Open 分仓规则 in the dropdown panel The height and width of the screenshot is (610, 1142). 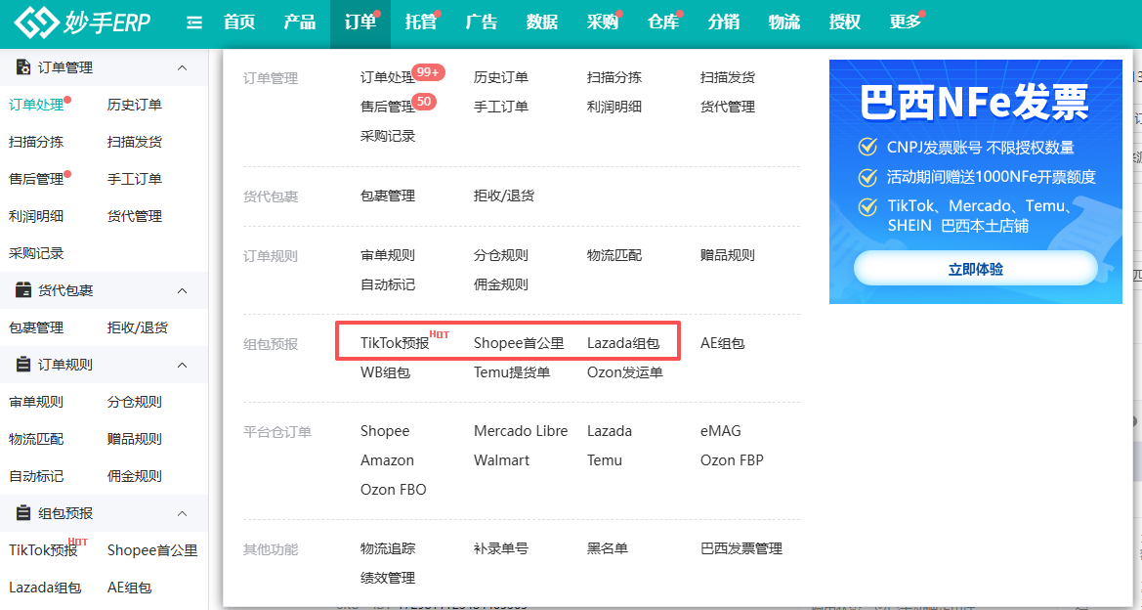[501, 255]
